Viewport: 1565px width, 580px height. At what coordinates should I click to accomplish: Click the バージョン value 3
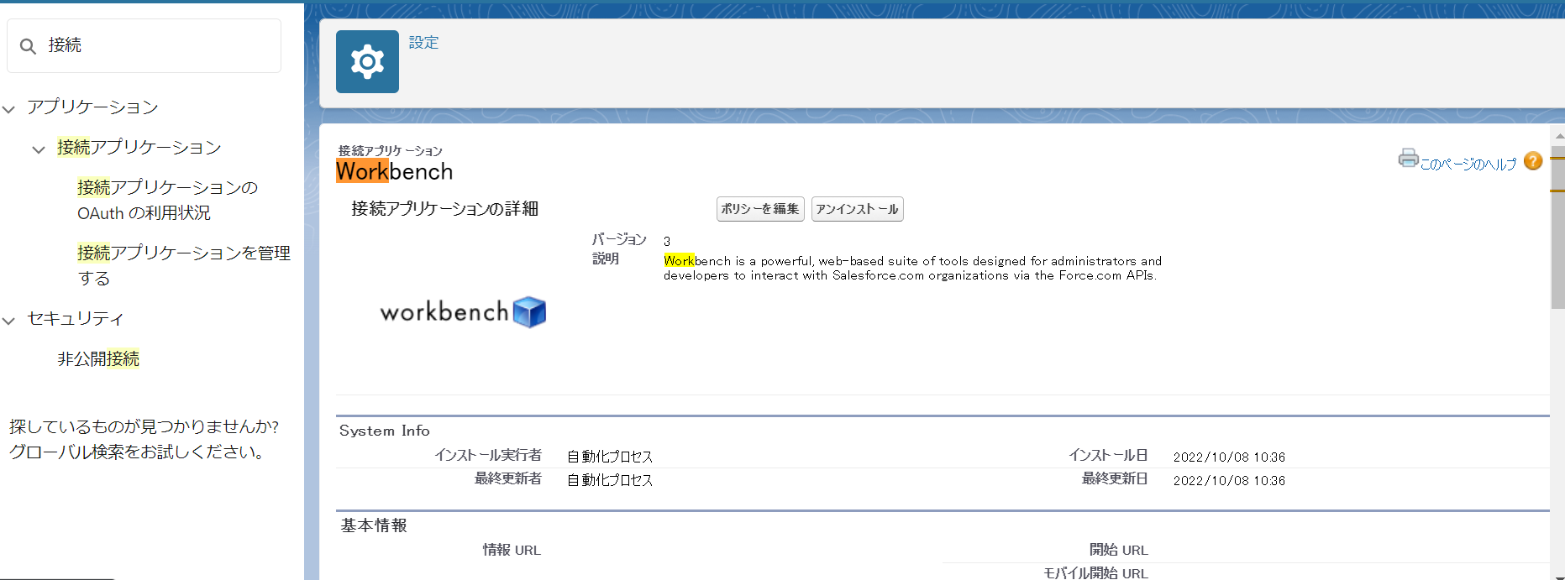click(x=667, y=241)
